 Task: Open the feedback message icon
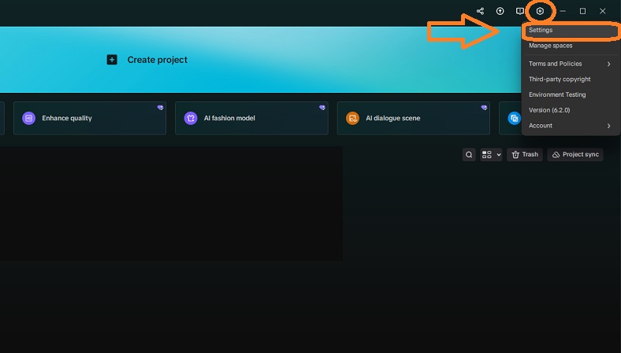coord(519,11)
